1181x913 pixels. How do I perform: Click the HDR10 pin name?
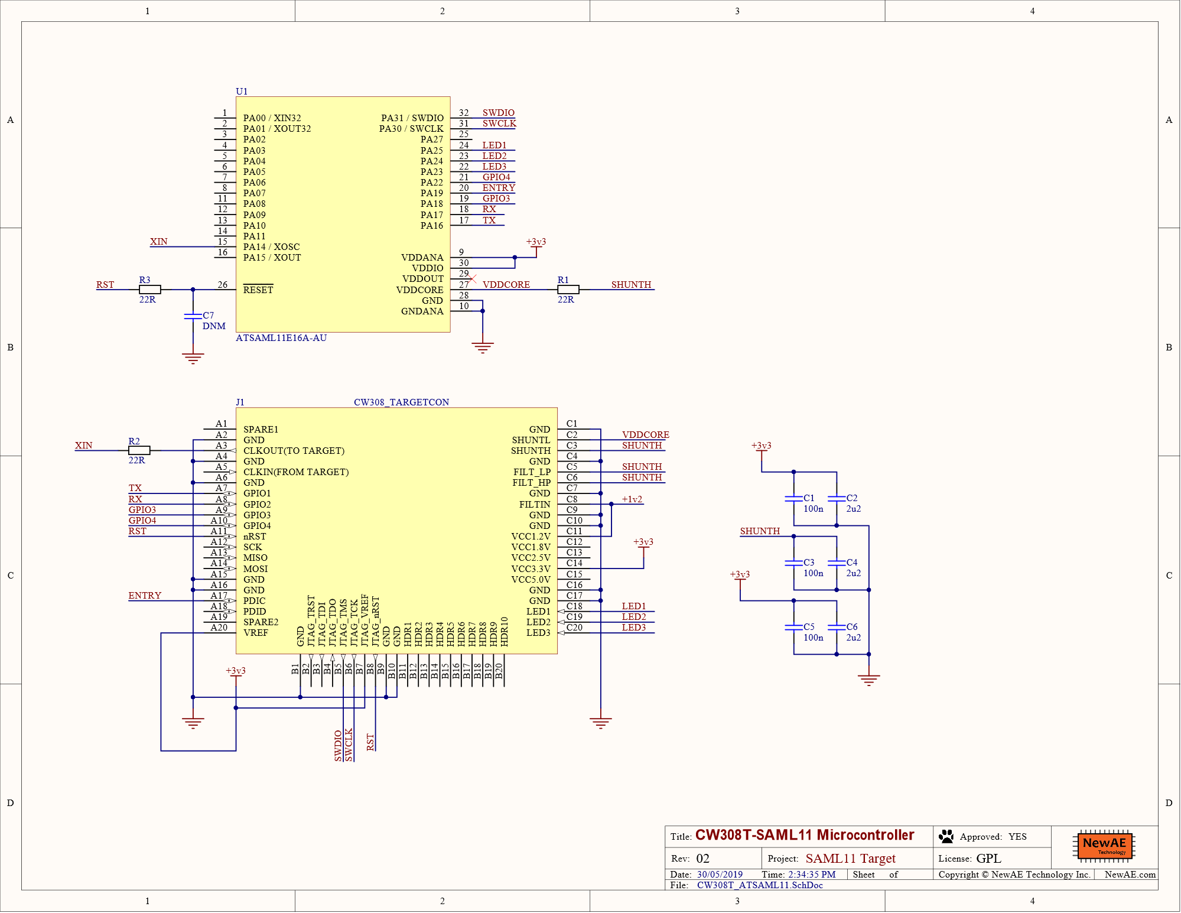point(504,631)
